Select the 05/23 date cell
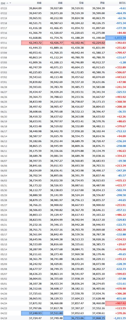This screenshot has width=126, height=320. pyautogui.click(x=4, y=215)
